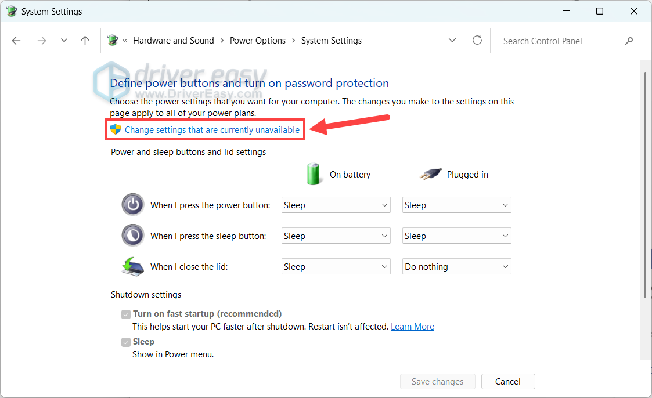Image resolution: width=652 pixels, height=398 pixels.
Task: Open Hardware and Sound breadcrumb
Action: (x=174, y=41)
